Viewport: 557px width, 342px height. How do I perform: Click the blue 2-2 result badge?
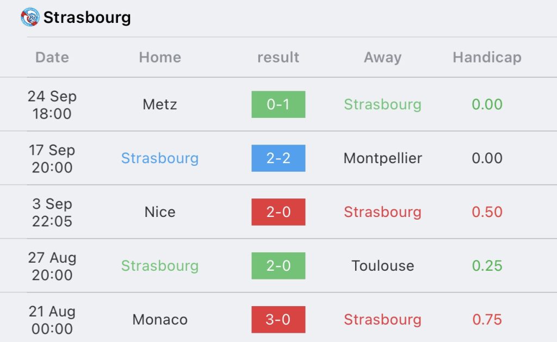(278, 158)
